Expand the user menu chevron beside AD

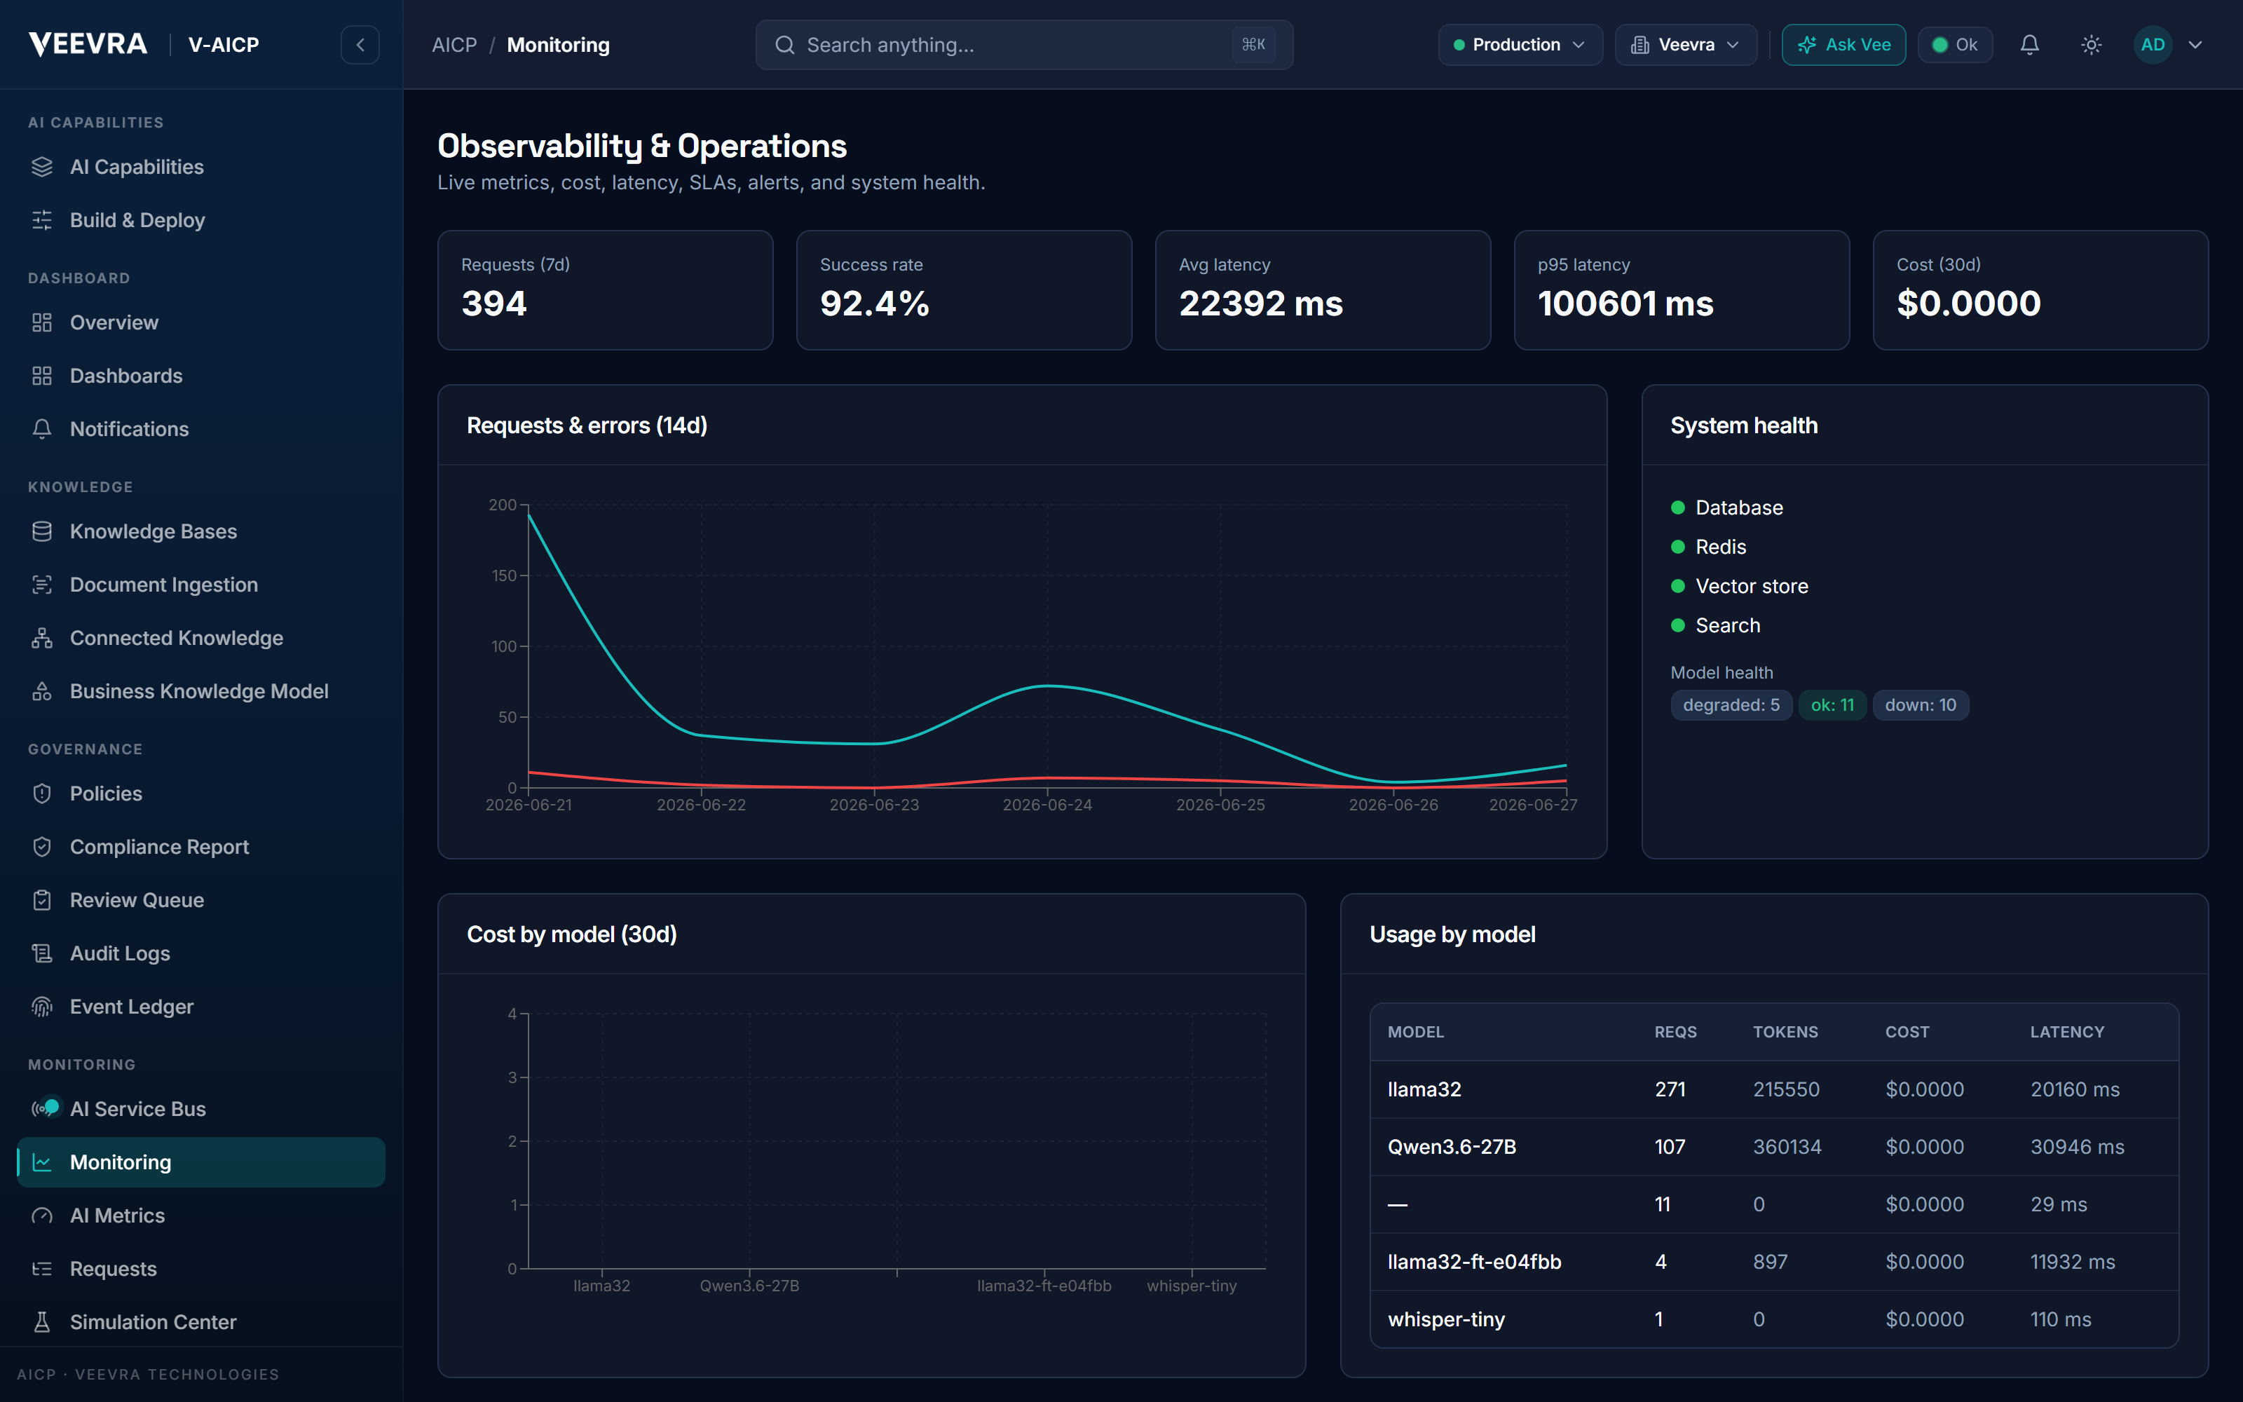[x=2195, y=44]
